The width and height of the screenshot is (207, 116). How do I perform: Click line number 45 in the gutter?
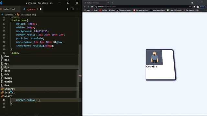coord(4,104)
